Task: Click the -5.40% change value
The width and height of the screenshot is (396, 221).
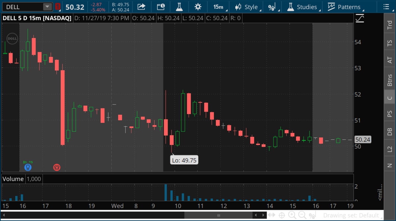Action: [98, 10]
